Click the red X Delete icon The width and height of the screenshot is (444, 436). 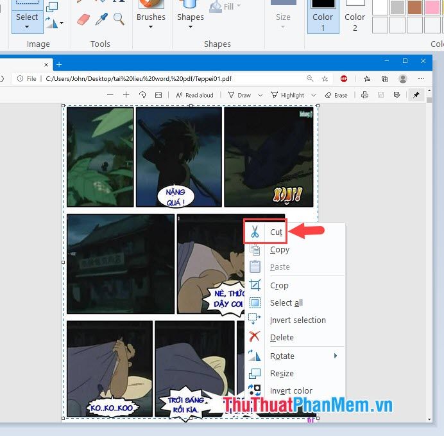(x=254, y=337)
